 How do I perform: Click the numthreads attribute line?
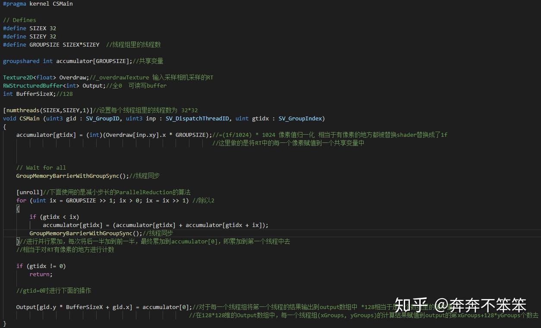[47, 110]
